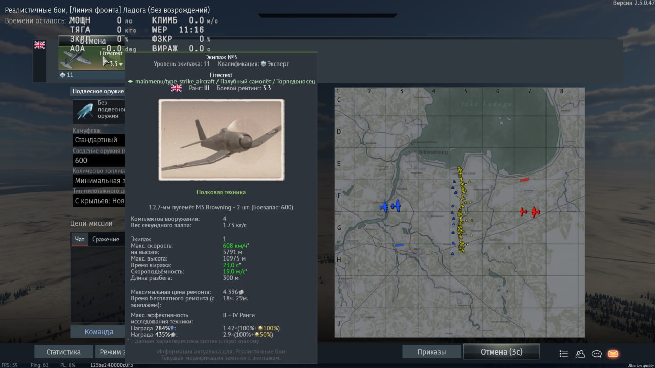The height and width of the screenshot is (368, 655).
Task: Click the 'Цели миссии' heading
Action: tap(91, 223)
